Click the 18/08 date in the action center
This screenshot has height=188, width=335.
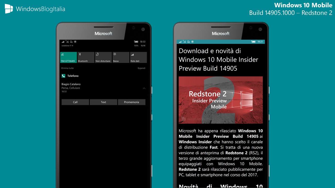pos(143,46)
